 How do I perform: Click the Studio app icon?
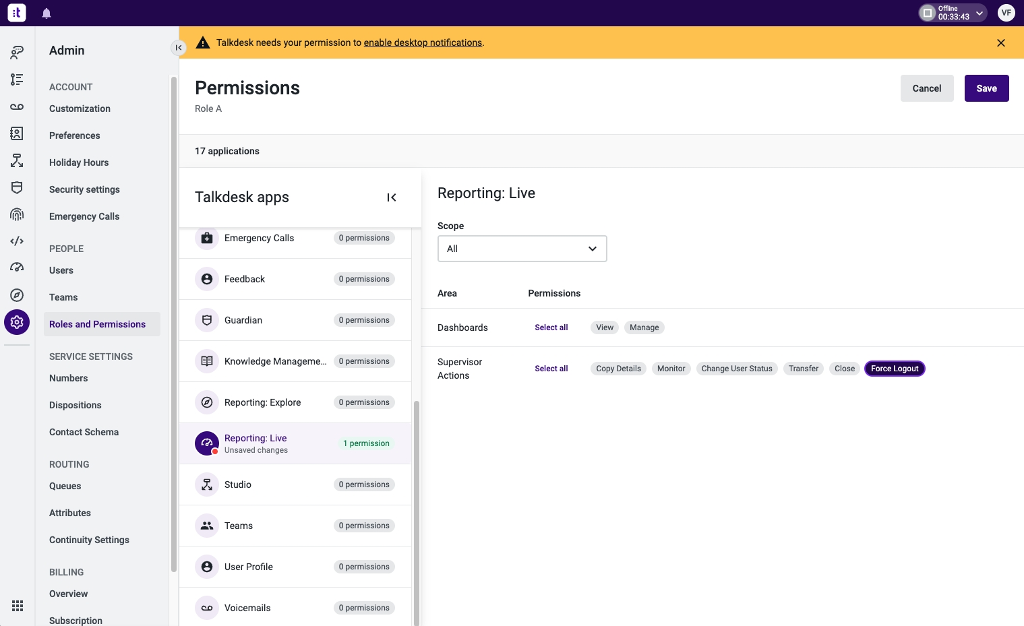[x=207, y=484]
